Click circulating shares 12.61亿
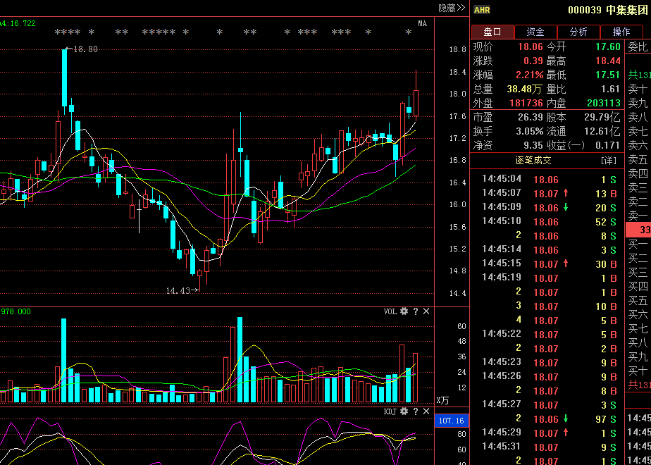Viewport: 651px width, 465px height. click(x=602, y=131)
